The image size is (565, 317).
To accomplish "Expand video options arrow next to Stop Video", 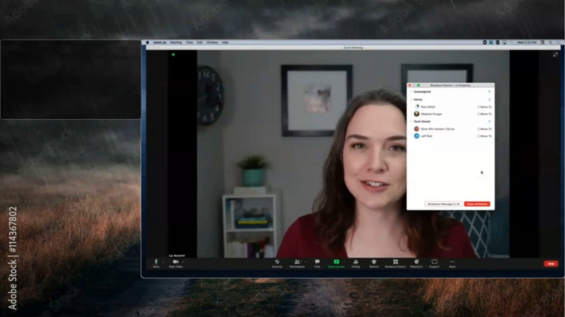I will [x=183, y=262].
